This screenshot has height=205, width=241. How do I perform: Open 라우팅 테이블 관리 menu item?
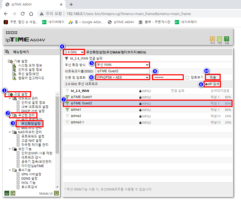click(35, 145)
